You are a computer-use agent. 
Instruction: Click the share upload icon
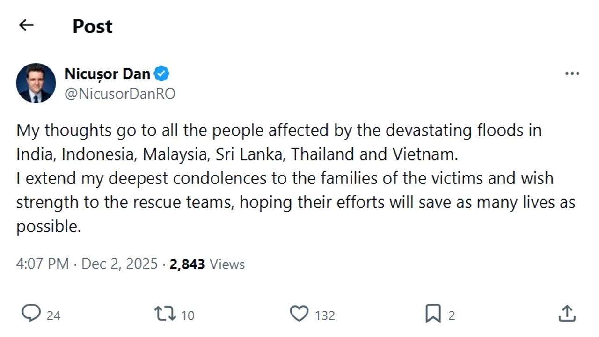point(567,314)
